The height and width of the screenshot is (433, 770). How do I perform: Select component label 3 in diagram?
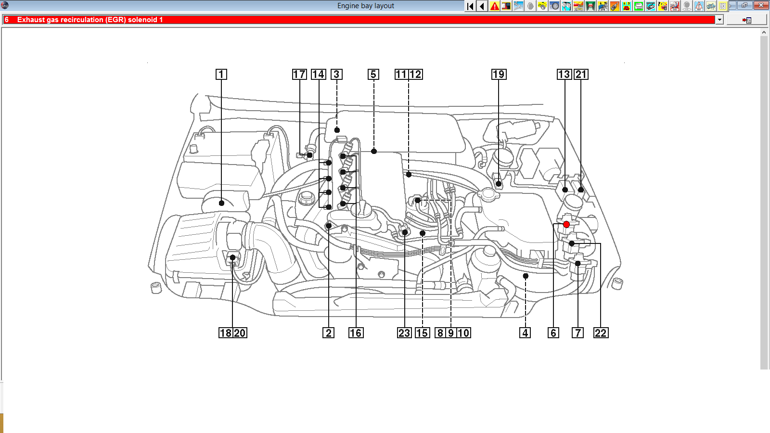point(337,74)
